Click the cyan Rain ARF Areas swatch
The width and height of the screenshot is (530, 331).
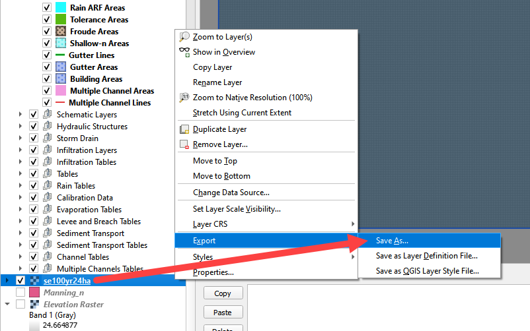pyautogui.click(x=60, y=8)
